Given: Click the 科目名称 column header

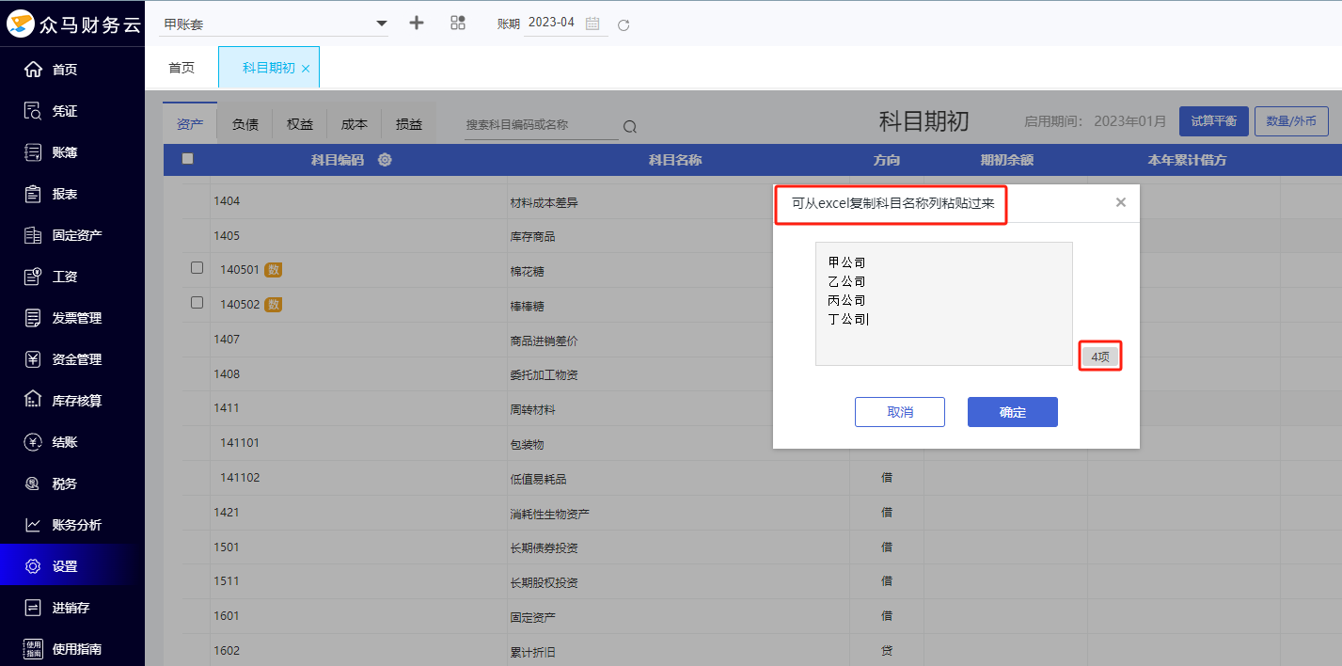Looking at the screenshot, I should (x=675, y=160).
